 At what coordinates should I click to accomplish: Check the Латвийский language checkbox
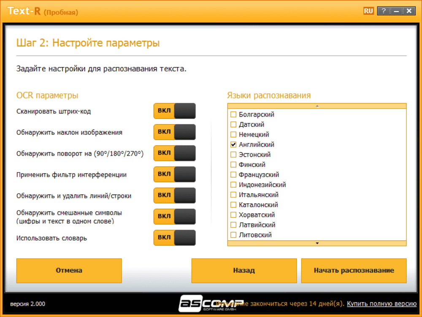click(233, 225)
